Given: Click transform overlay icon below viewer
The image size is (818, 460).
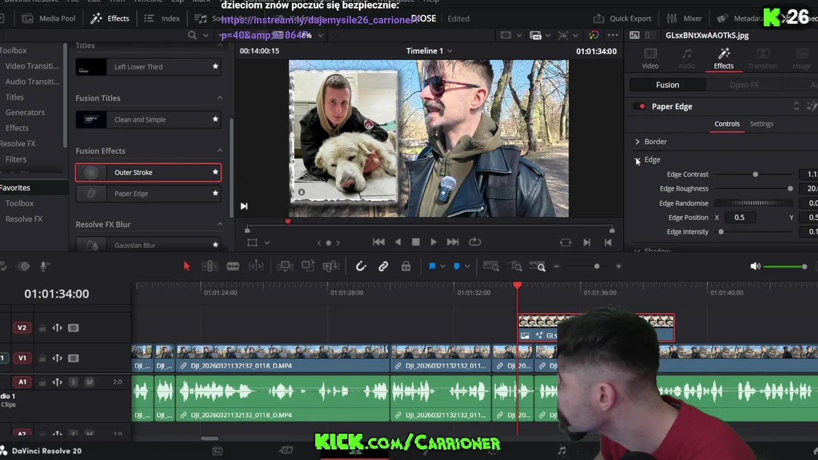Looking at the screenshot, I should coord(252,243).
